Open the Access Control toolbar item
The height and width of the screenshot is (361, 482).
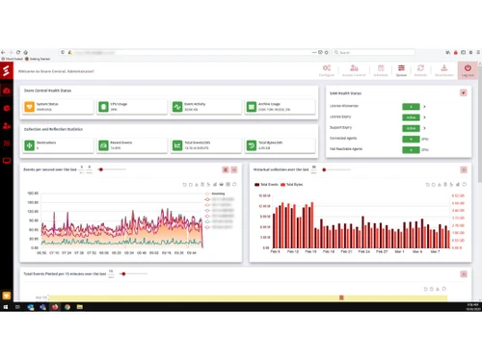pyautogui.click(x=354, y=70)
